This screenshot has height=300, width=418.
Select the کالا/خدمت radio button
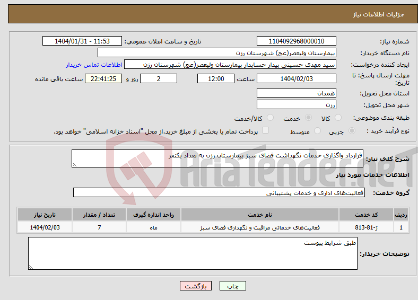pyautogui.click(x=270, y=118)
